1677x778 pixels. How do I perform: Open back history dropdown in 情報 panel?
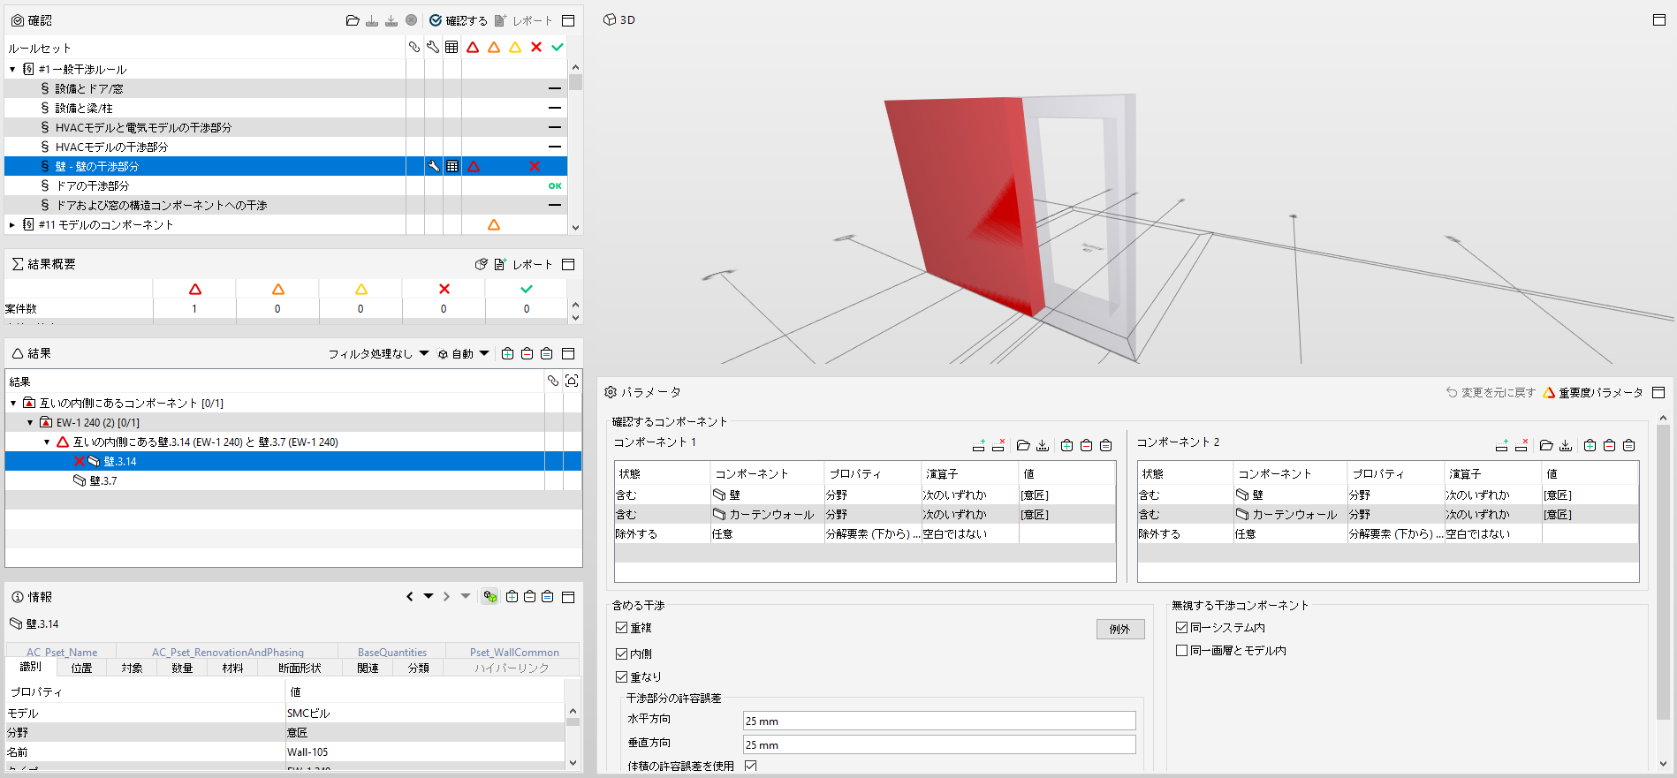point(429,597)
